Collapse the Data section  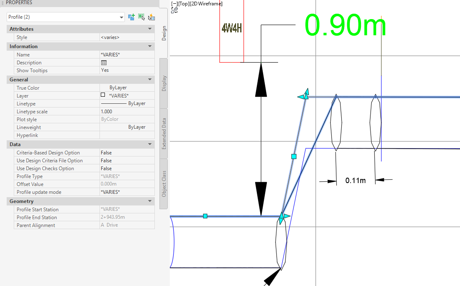pyautogui.click(x=149, y=144)
